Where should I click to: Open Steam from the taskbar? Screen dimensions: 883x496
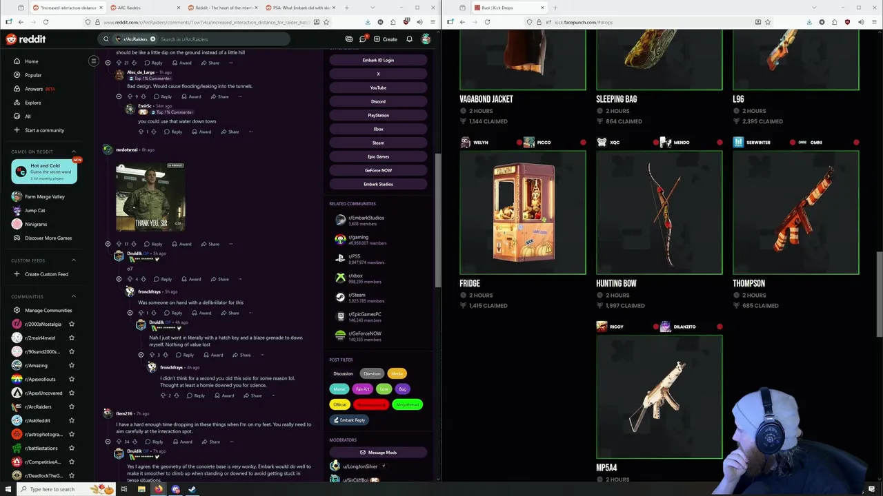192,489
